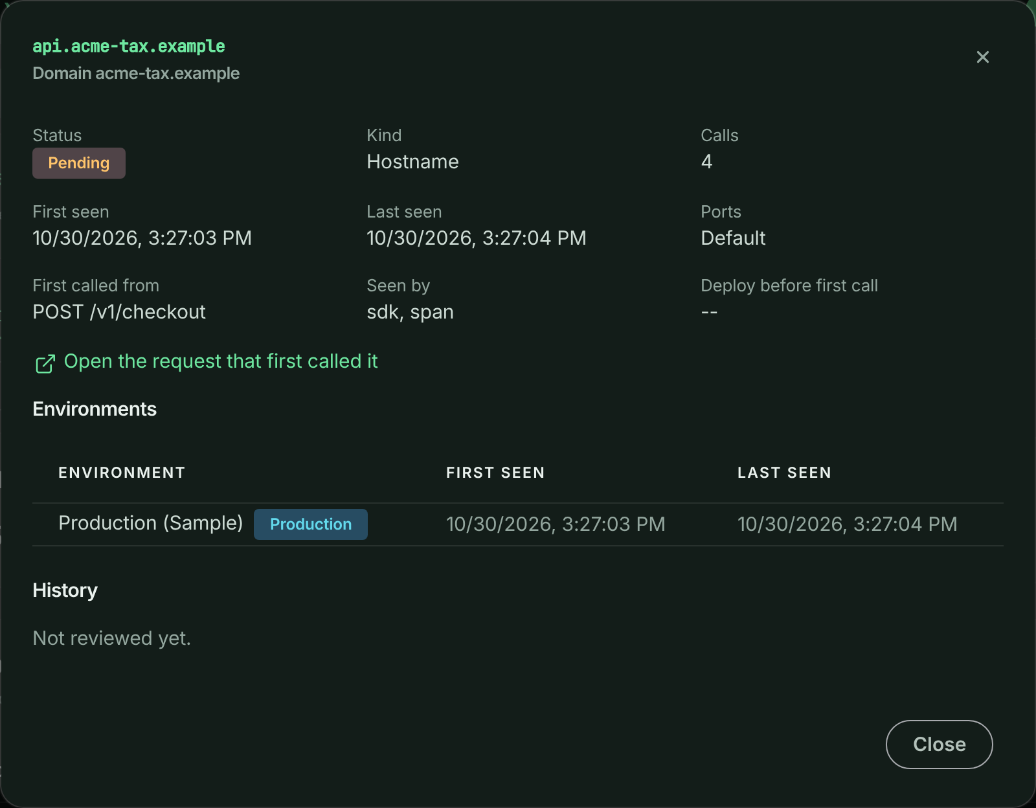Click the 'First called from' label
This screenshot has height=808, width=1036.
[96, 286]
